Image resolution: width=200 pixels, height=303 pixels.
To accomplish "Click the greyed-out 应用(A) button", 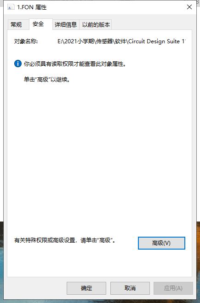I will coord(173,288).
